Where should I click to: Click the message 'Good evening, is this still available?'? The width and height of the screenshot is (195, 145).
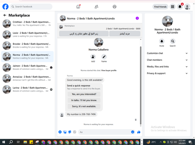[x=85, y=80]
